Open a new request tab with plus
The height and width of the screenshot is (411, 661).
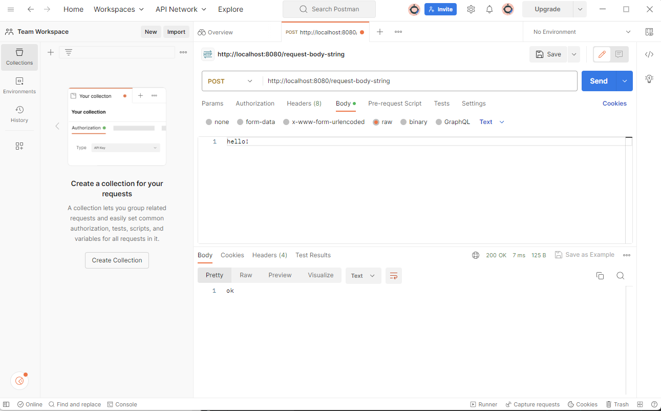(380, 32)
